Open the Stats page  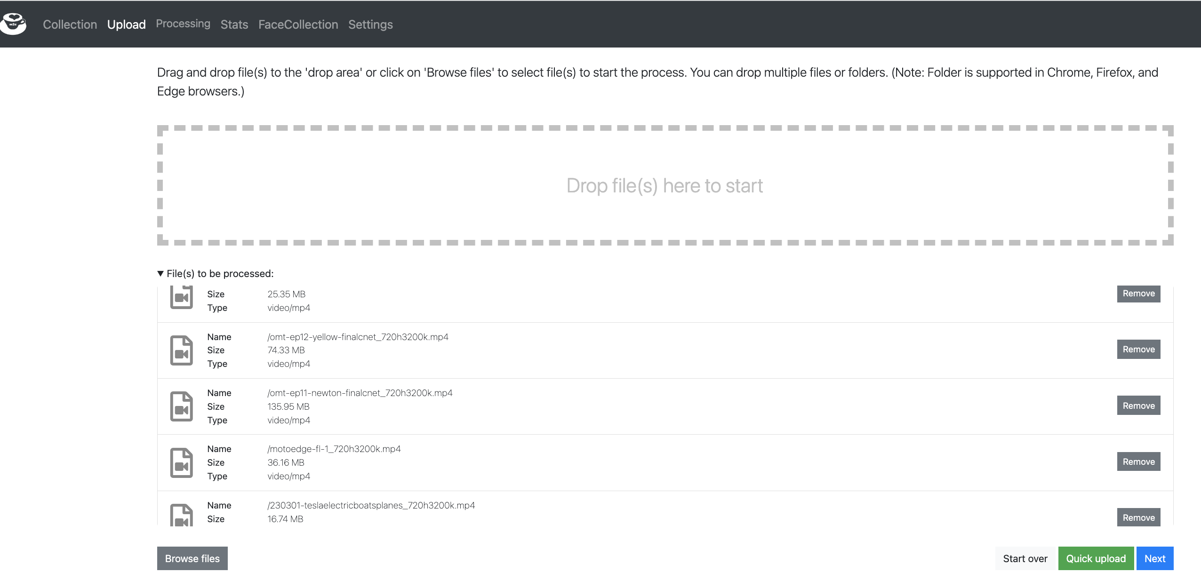tap(234, 24)
